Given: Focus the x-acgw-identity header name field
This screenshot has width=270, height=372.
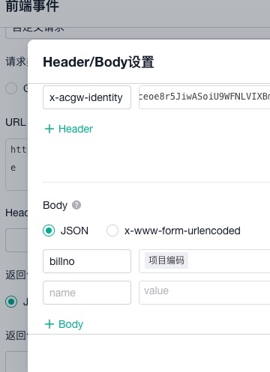Looking at the screenshot, I should click(x=87, y=97).
